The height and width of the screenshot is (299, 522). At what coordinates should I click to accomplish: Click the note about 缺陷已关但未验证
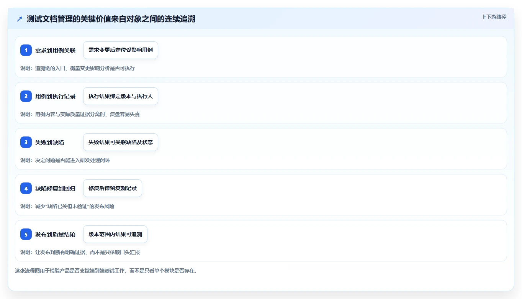pyautogui.click(x=67, y=206)
